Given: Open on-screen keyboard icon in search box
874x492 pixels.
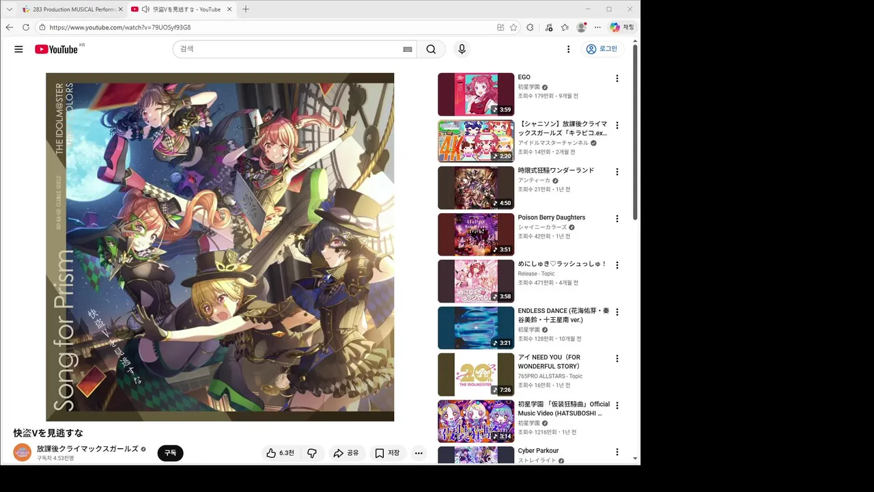Looking at the screenshot, I should [x=408, y=49].
